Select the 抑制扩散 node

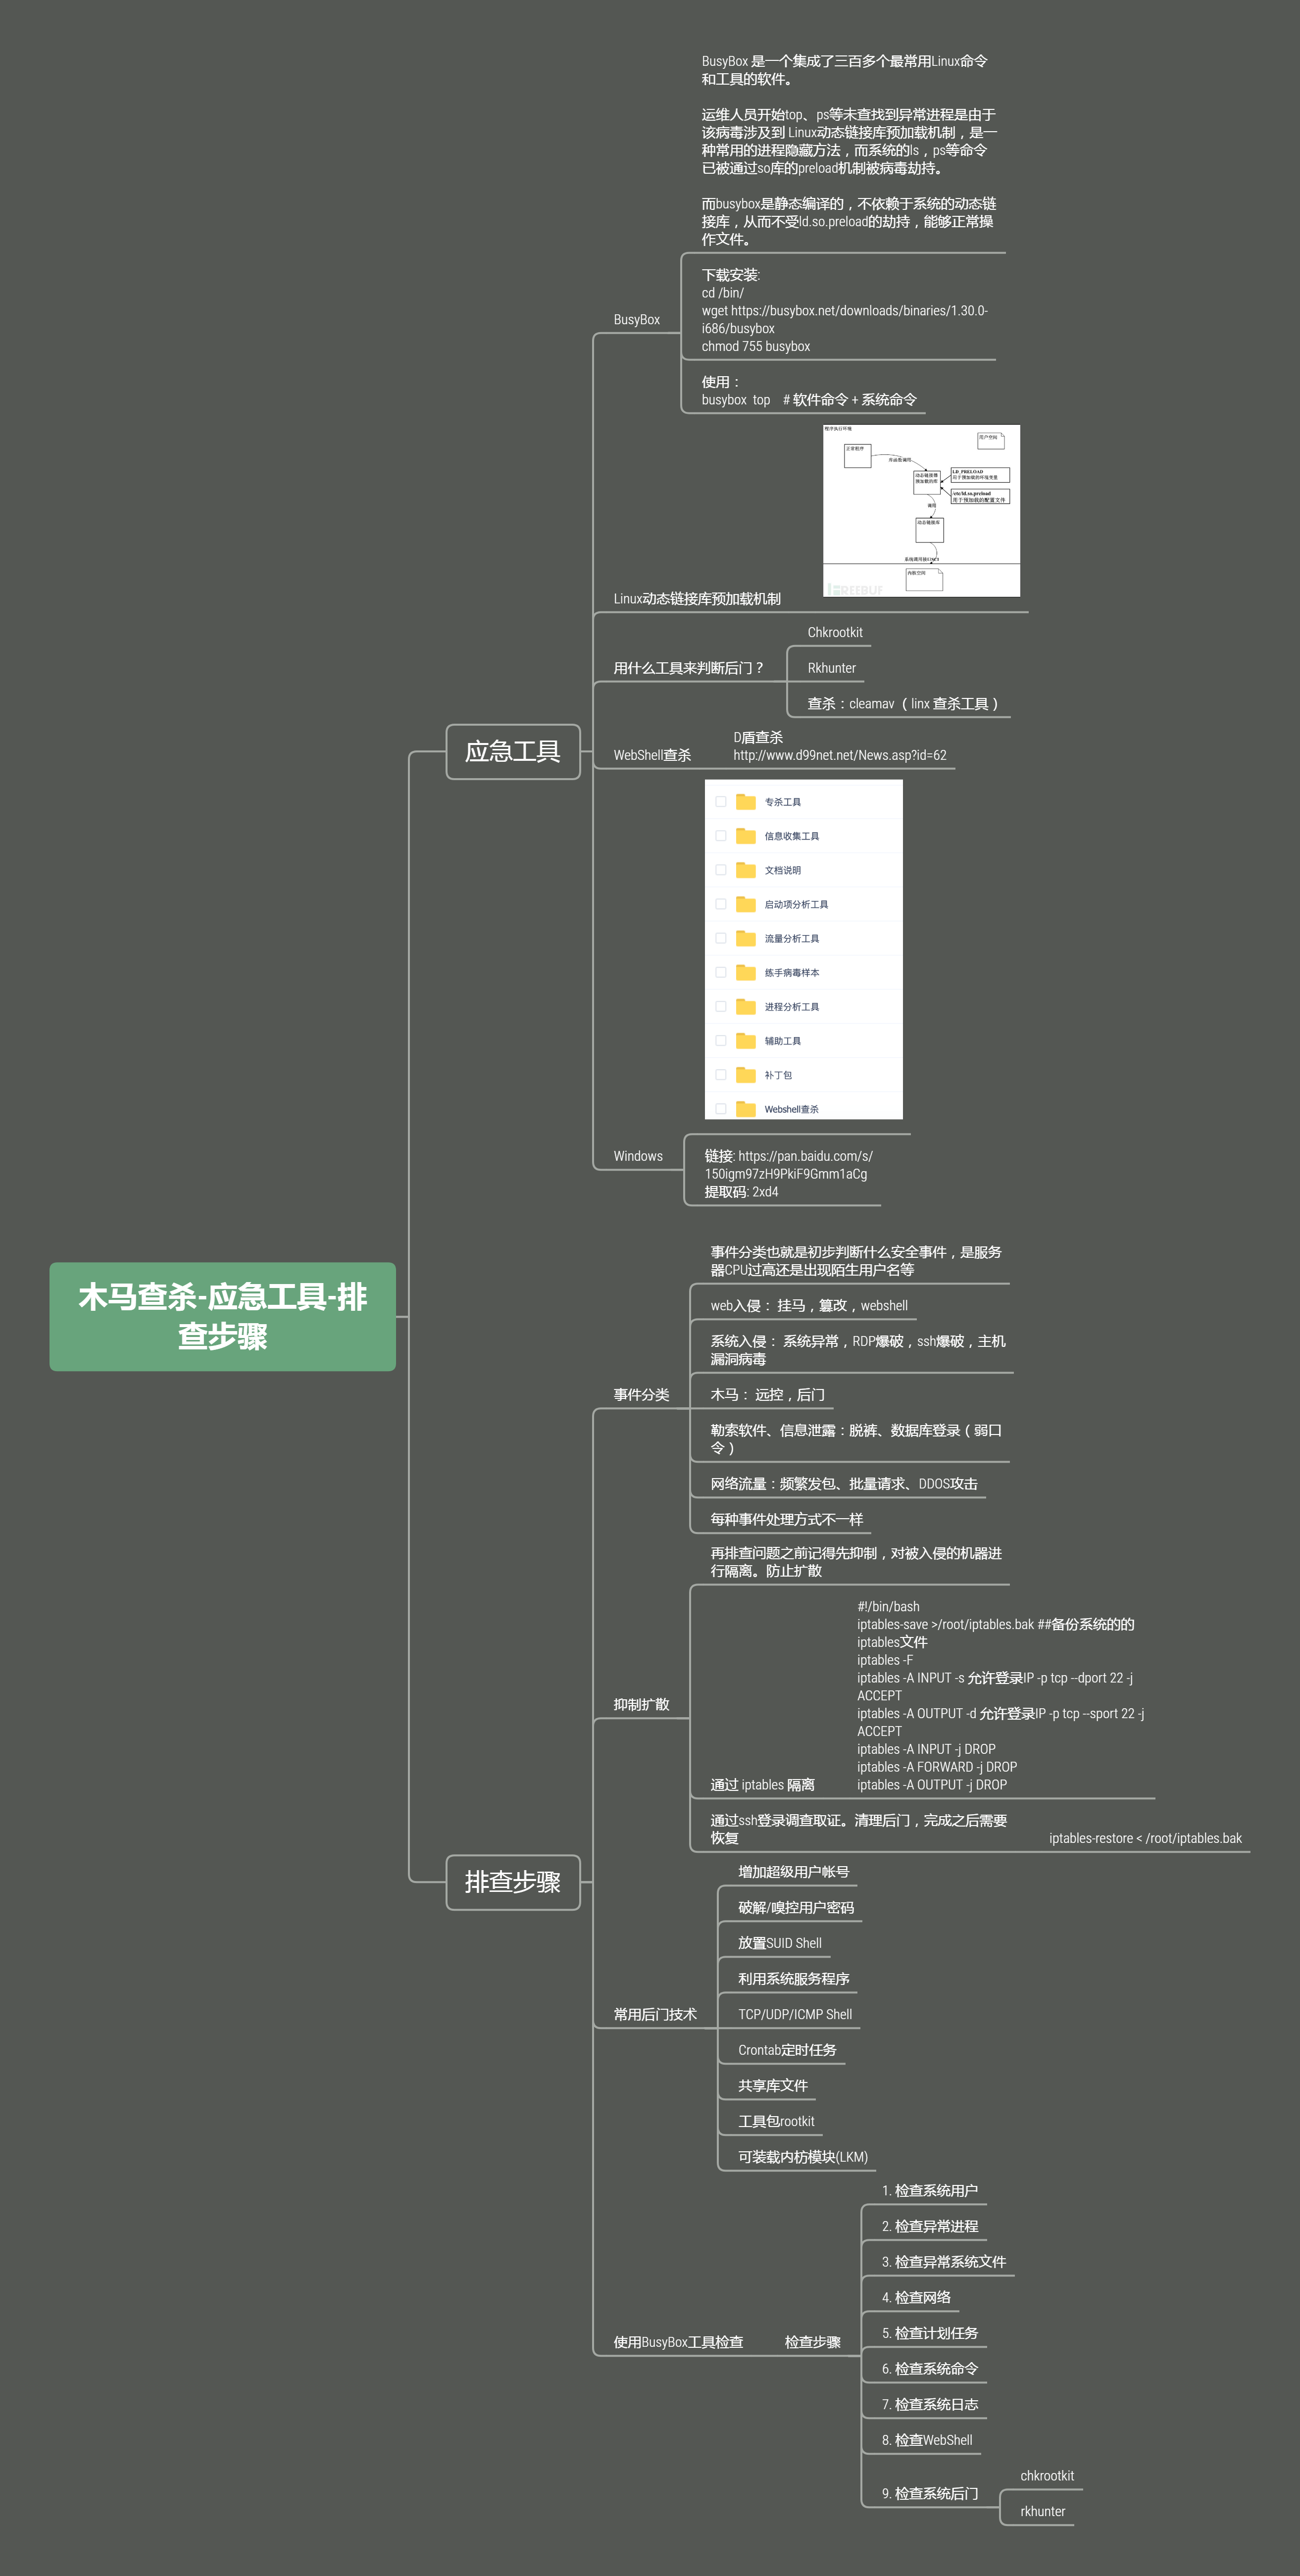(x=641, y=1705)
